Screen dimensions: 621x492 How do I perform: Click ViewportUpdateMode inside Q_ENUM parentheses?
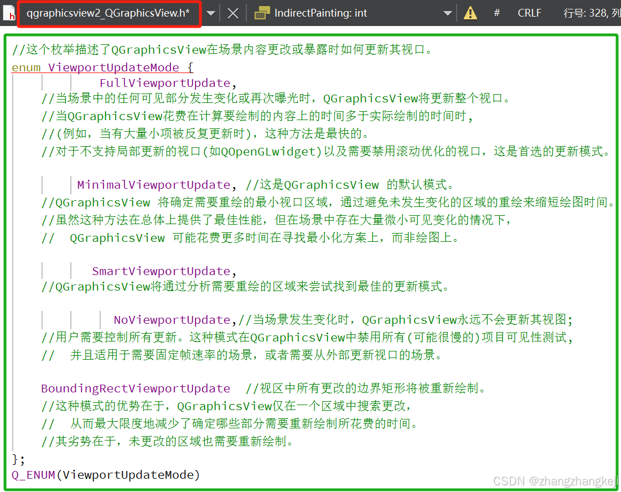coord(128,475)
